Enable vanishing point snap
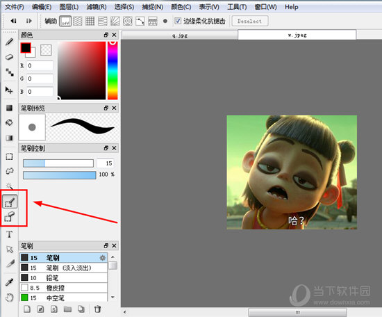Image resolution: width=382 pixels, height=317 pixels. (103, 22)
